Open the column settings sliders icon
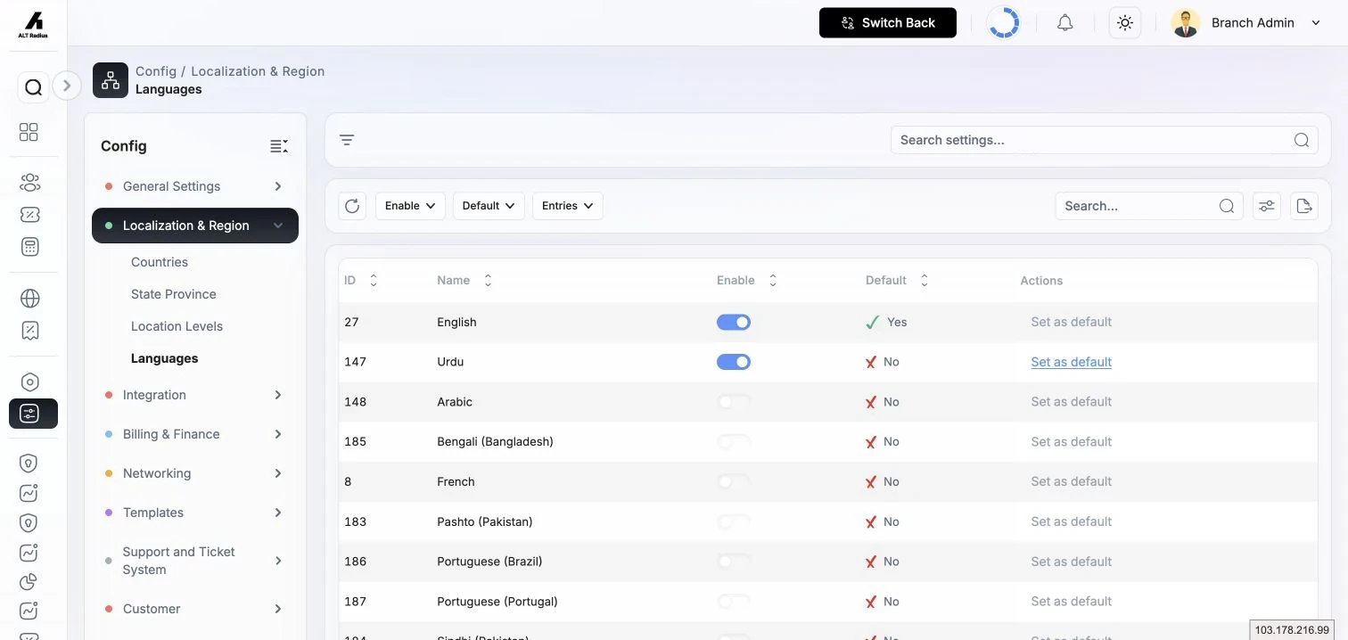1348x640 pixels. (x=1267, y=206)
